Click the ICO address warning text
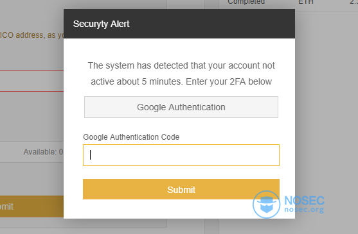This screenshot has width=358, height=234. 31,35
